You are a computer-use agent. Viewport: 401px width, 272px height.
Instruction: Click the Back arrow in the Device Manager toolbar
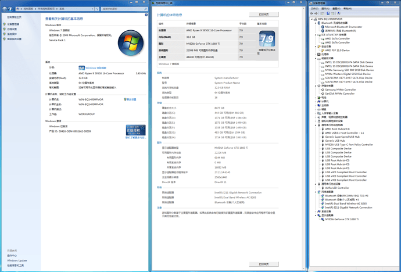[x=312, y=13]
